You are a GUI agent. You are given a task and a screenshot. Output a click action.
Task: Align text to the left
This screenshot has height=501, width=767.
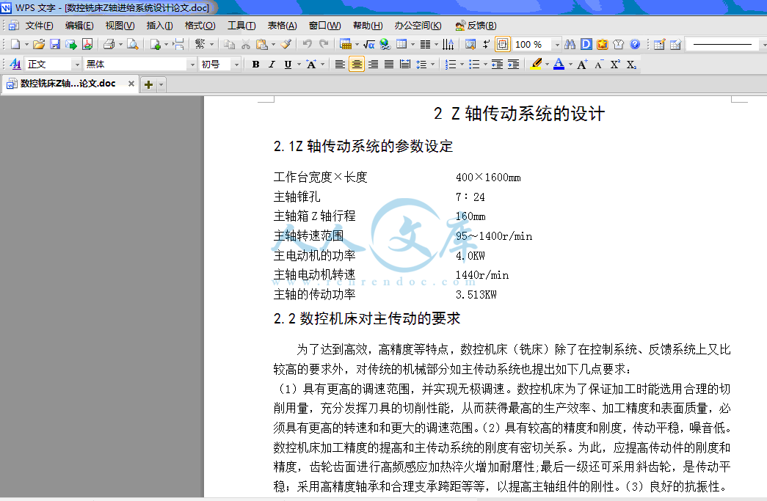point(340,64)
